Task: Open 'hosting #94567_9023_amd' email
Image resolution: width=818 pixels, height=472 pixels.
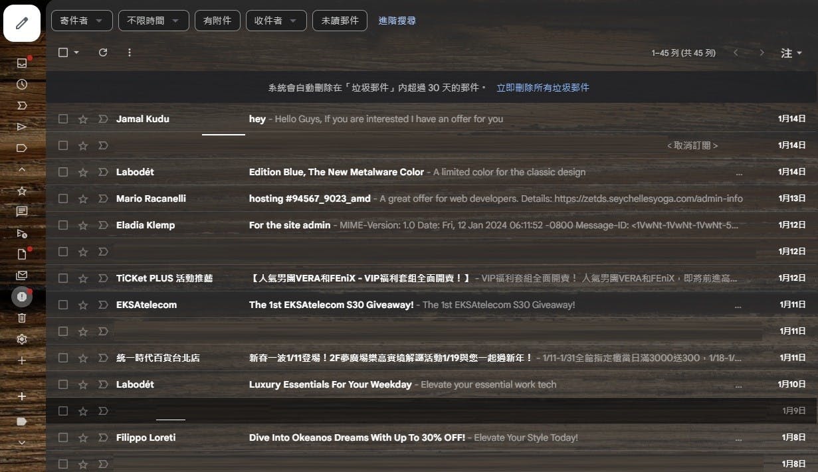Action: coord(432,198)
